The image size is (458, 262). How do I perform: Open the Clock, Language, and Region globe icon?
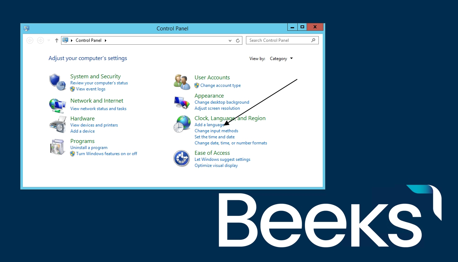click(182, 124)
